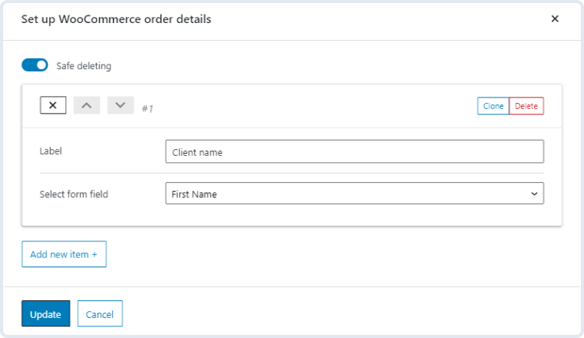This screenshot has width=584, height=338.
Task: Cancel the order details setup
Action: coord(100,313)
